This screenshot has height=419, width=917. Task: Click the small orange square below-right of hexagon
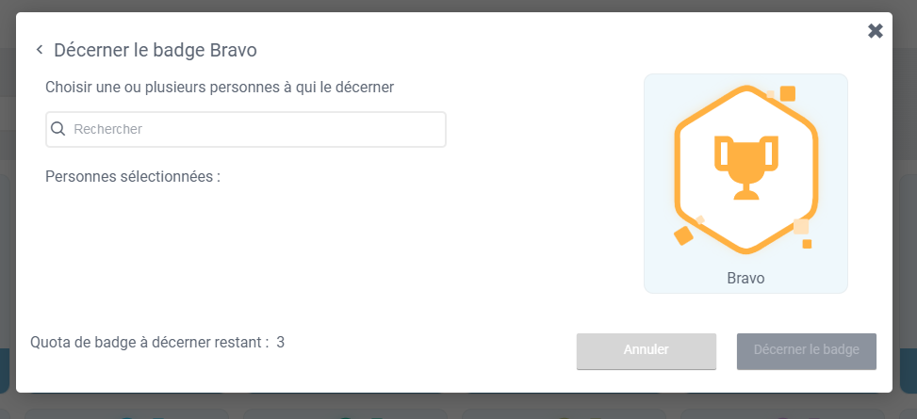[x=807, y=244]
